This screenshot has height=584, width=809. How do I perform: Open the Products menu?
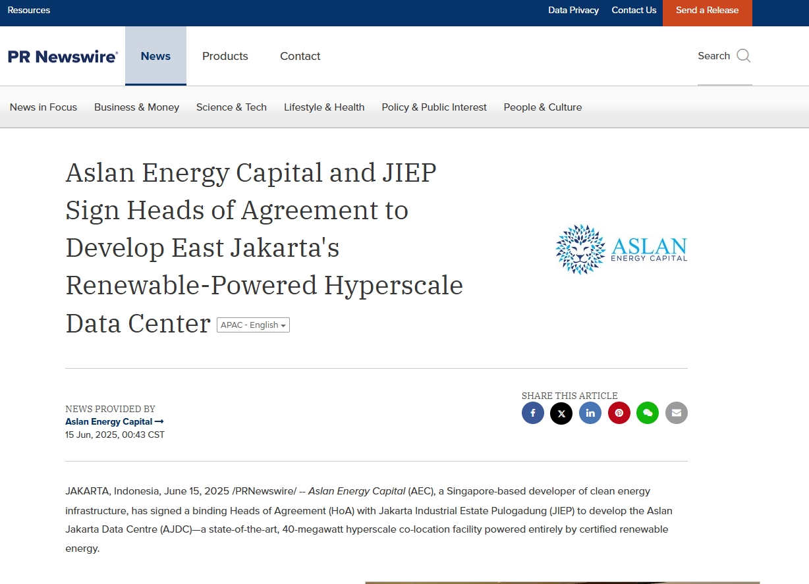coord(225,56)
